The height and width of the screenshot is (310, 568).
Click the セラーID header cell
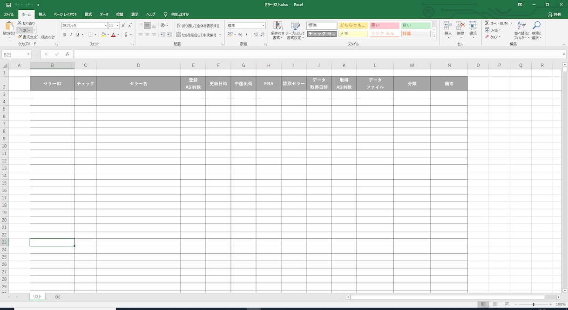coord(52,83)
